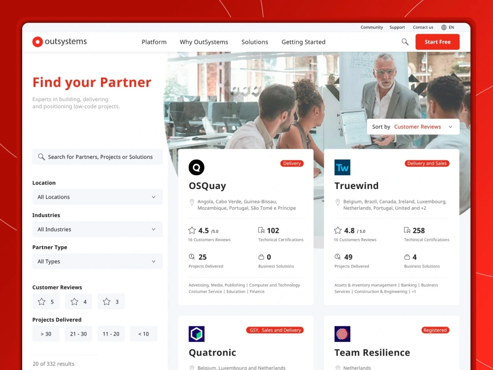Click Truewind Delivery and Sales badge
This screenshot has width=493, height=370.
pos(426,163)
